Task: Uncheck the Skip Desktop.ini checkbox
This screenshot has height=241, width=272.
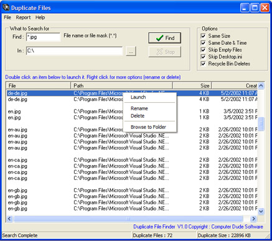Action: click(203, 57)
